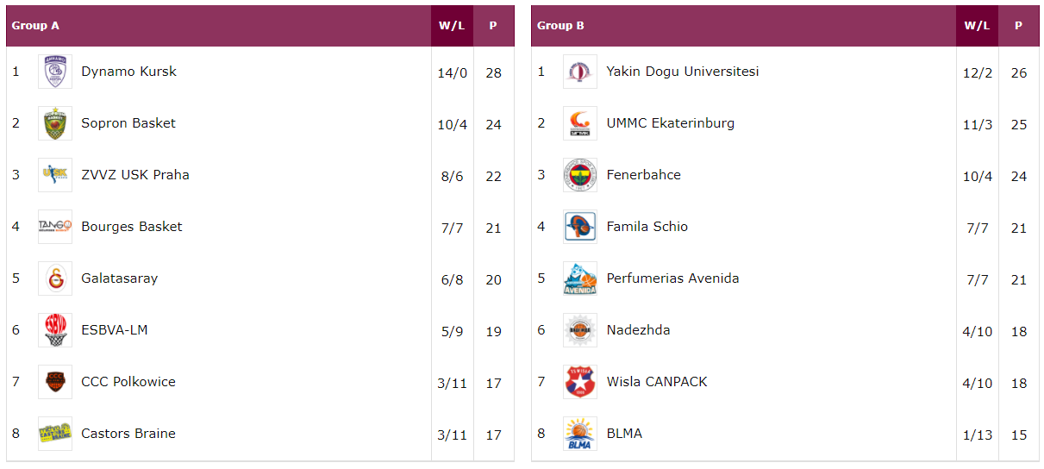Click the Castors Braine logo

tap(55, 434)
